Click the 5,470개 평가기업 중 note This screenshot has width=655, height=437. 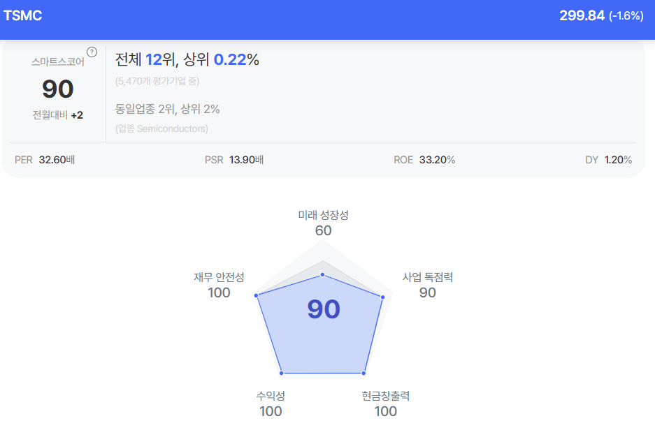(x=157, y=81)
